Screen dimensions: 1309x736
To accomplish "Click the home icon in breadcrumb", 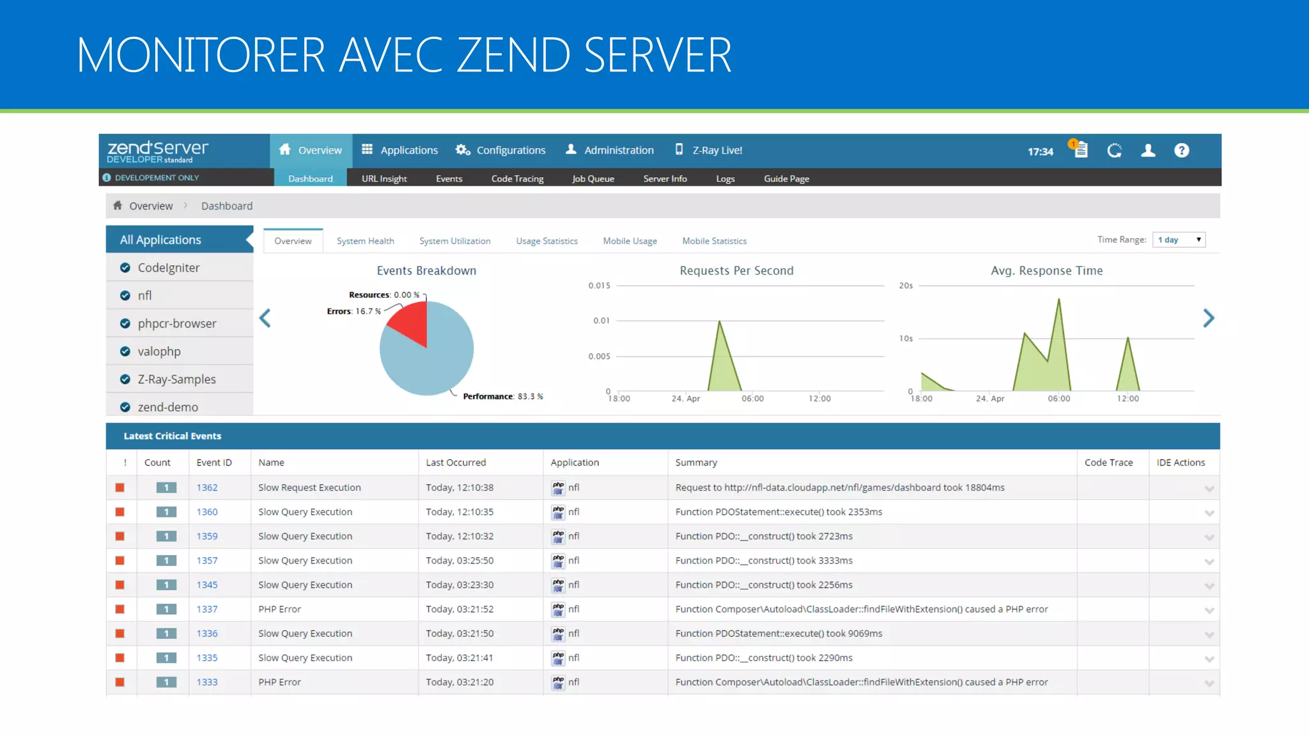I will 118,206.
